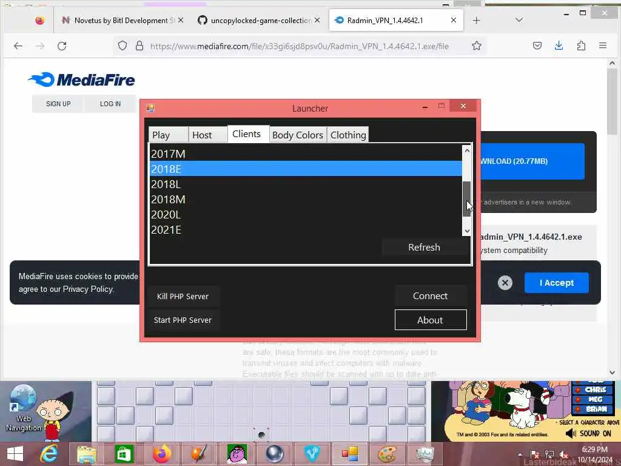Open the browser downloads panel
621x466 pixels.
559,46
